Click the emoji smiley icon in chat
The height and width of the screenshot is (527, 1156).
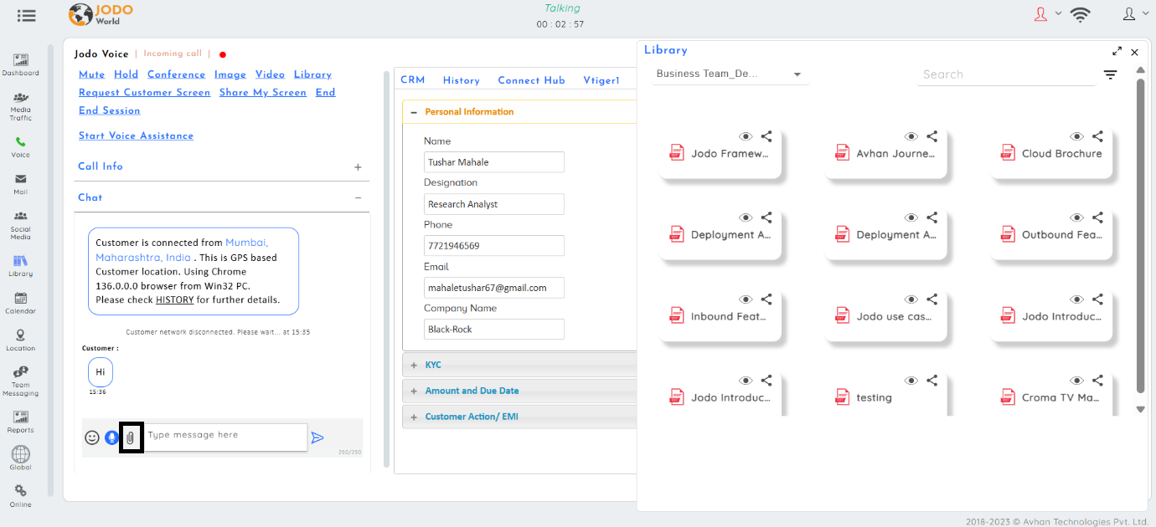(92, 437)
